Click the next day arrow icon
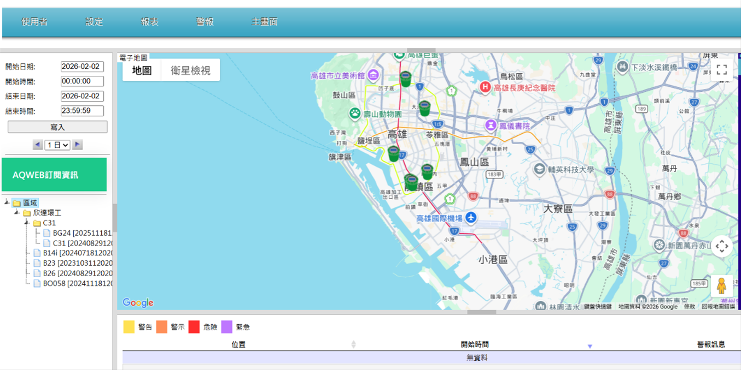 78,145
